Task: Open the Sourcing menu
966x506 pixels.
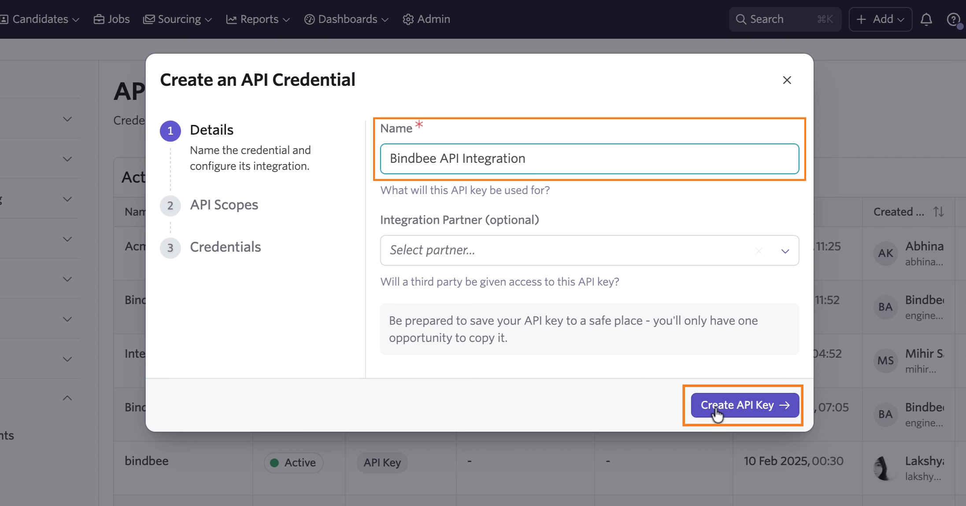Action: (x=178, y=19)
